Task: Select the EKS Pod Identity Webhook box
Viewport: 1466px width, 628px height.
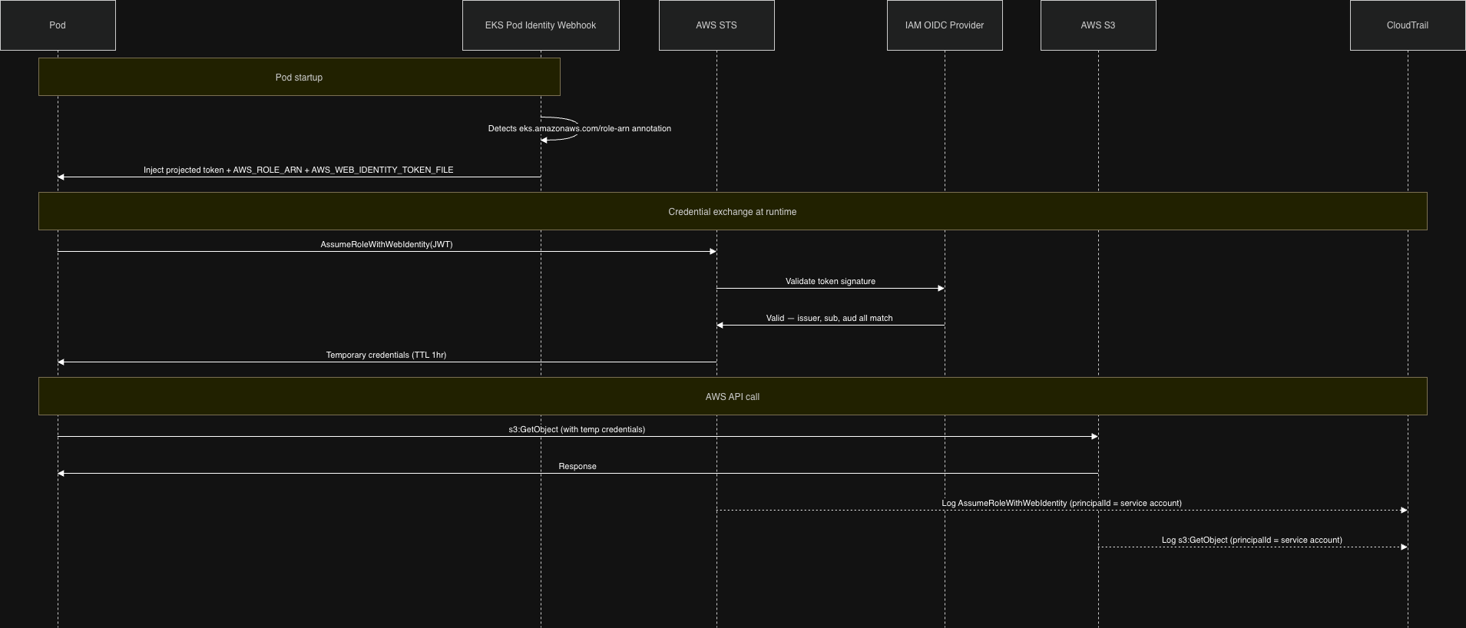Action: coord(541,25)
